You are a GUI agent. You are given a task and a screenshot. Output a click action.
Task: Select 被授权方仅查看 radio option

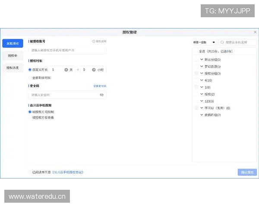[x=30, y=118]
